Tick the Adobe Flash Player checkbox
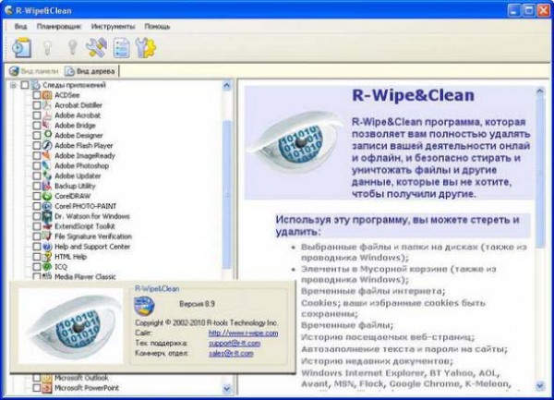 pos(37,145)
